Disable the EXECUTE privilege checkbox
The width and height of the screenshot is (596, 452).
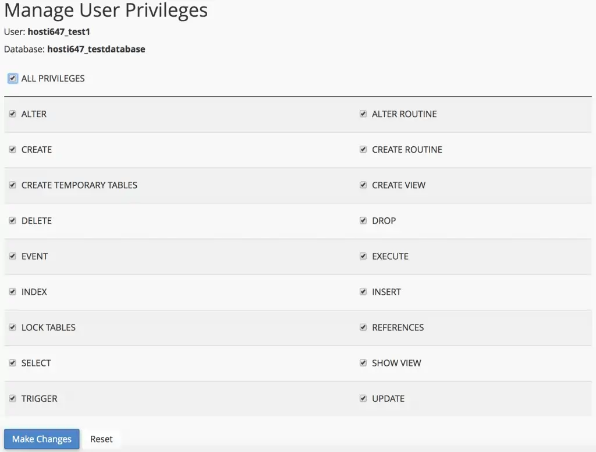click(x=363, y=256)
